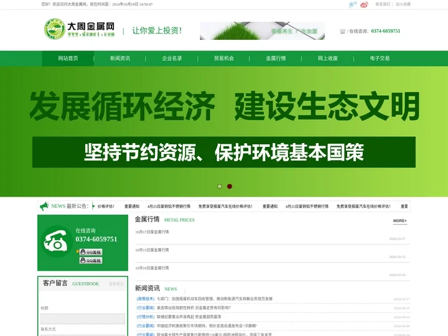
Task: Go to 电子交易 navigation item
Action: pyautogui.click(x=380, y=58)
